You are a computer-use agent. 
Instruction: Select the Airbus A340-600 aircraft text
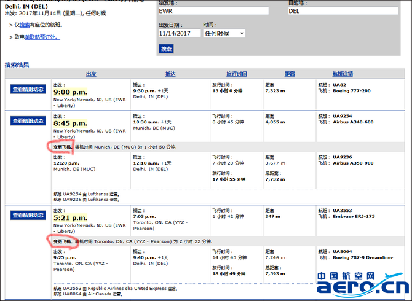coord(353,122)
